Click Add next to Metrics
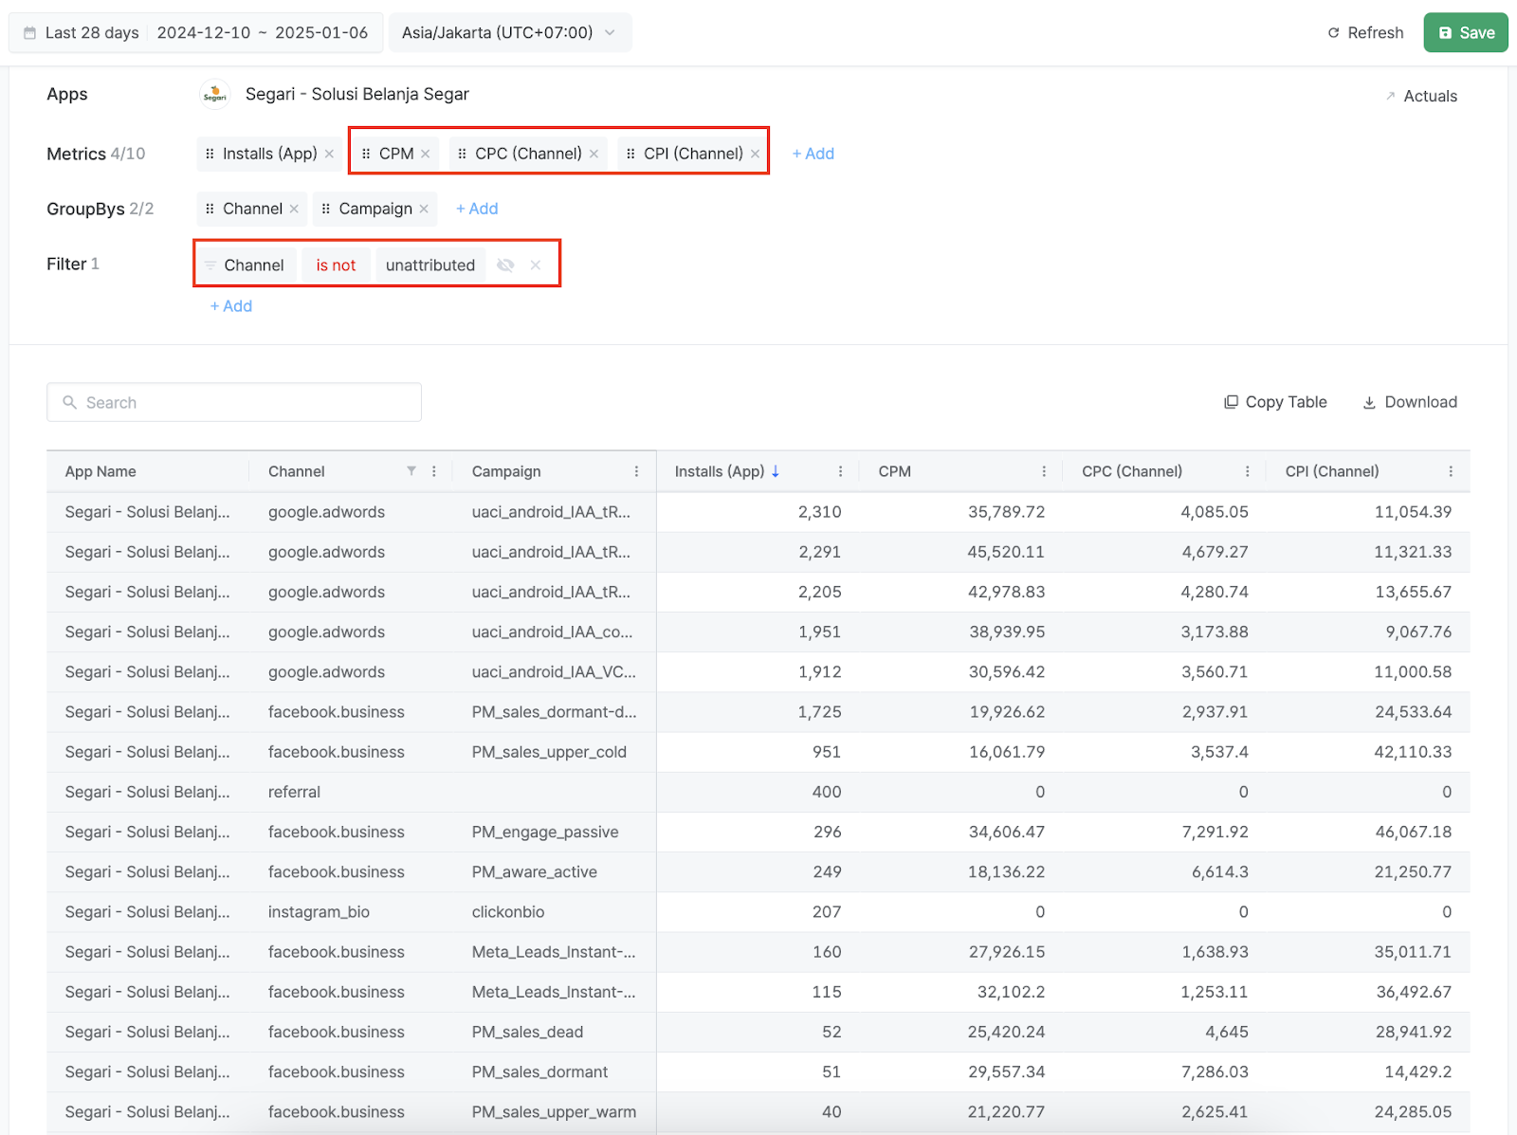 (813, 154)
